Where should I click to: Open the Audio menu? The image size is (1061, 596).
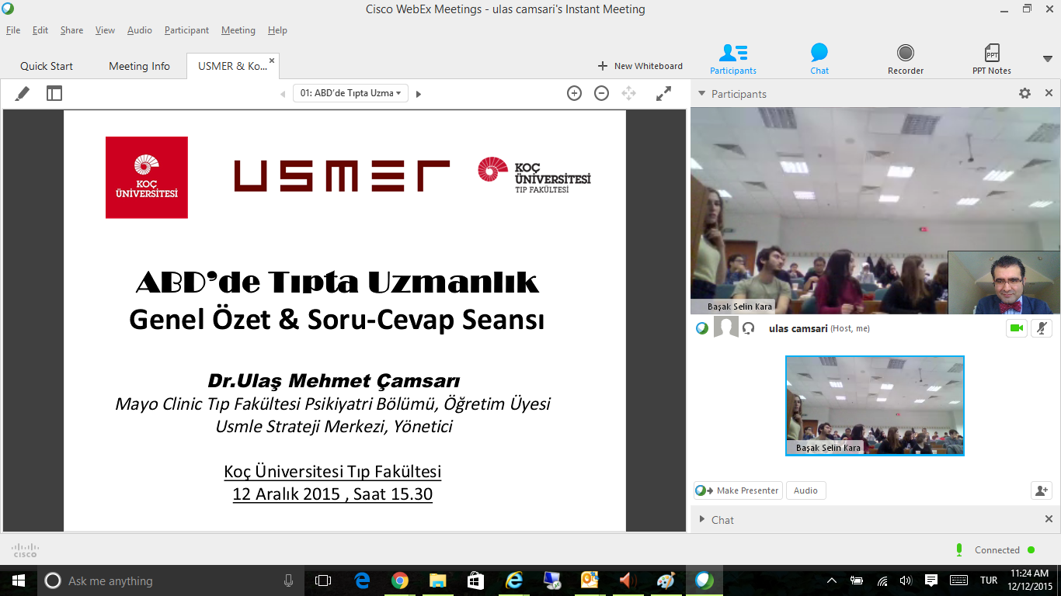(x=140, y=30)
